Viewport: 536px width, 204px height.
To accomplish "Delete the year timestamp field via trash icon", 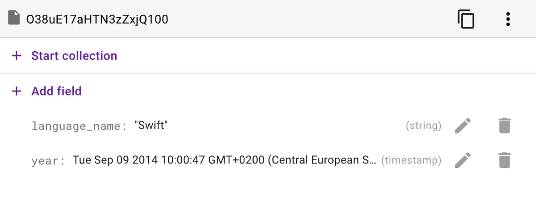I will [x=504, y=160].
